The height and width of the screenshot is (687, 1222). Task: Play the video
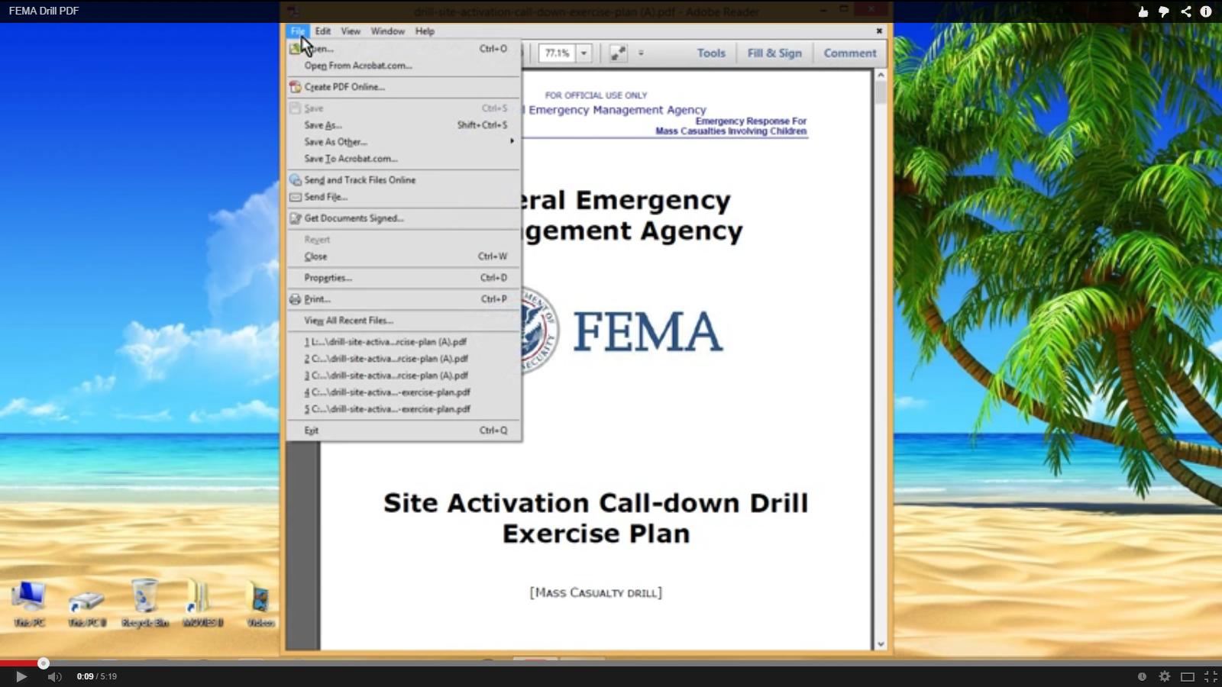pos(21,676)
